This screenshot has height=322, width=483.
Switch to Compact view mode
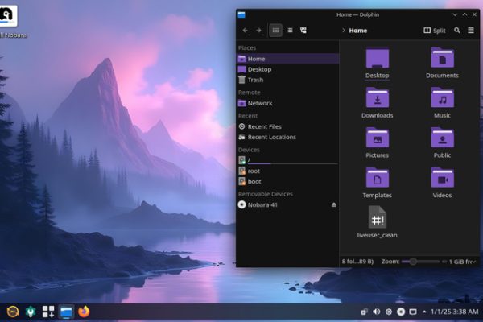[290, 31]
